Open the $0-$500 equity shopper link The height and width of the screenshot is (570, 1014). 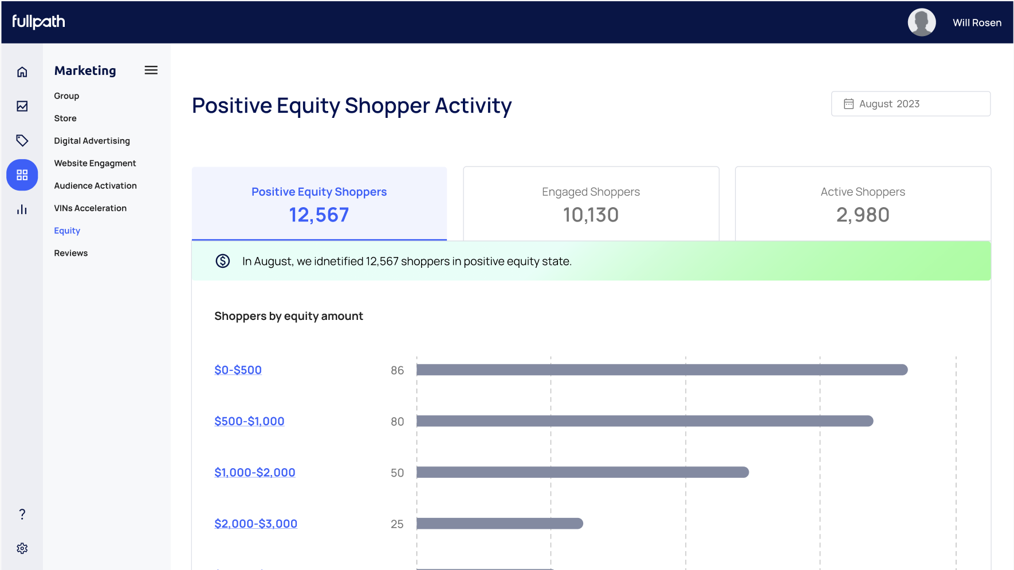click(238, 370)
